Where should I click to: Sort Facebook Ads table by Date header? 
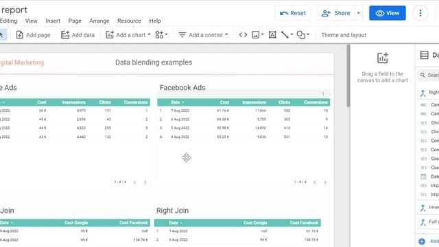178,102
